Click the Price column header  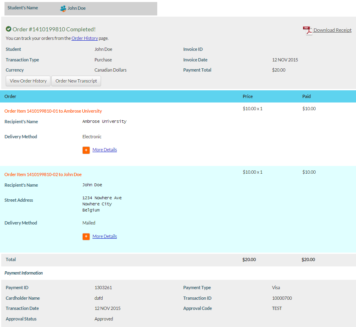coord(248,96)
